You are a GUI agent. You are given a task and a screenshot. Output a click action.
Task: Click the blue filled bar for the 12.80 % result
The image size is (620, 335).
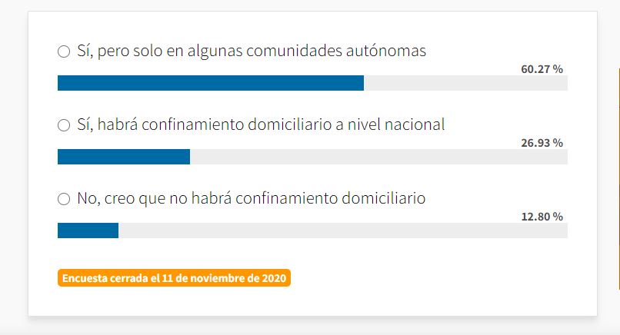(88, 231)
